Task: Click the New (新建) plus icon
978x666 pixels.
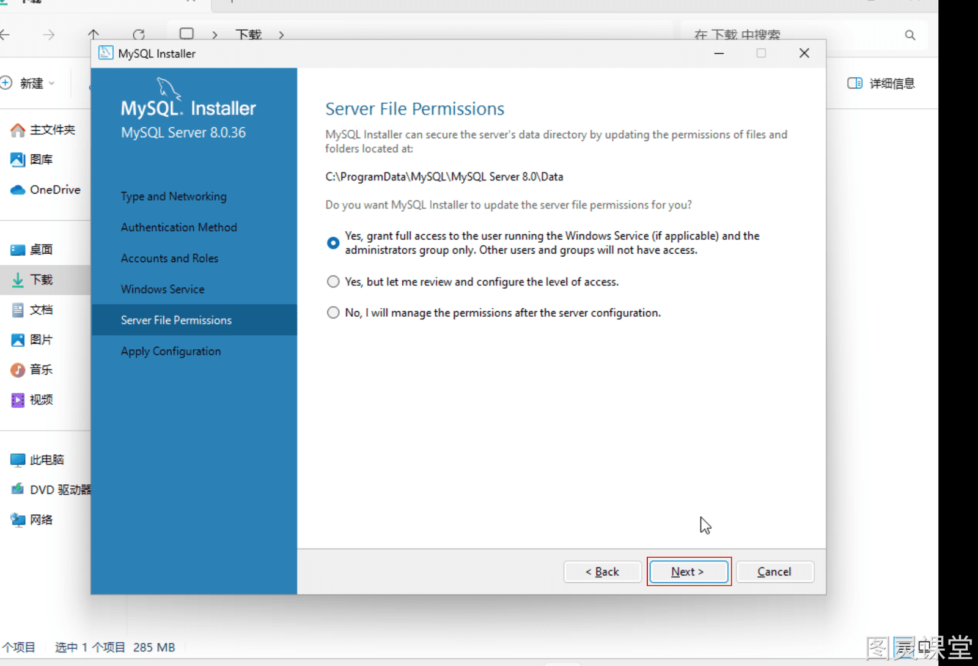Action: (x=6, y=83)
